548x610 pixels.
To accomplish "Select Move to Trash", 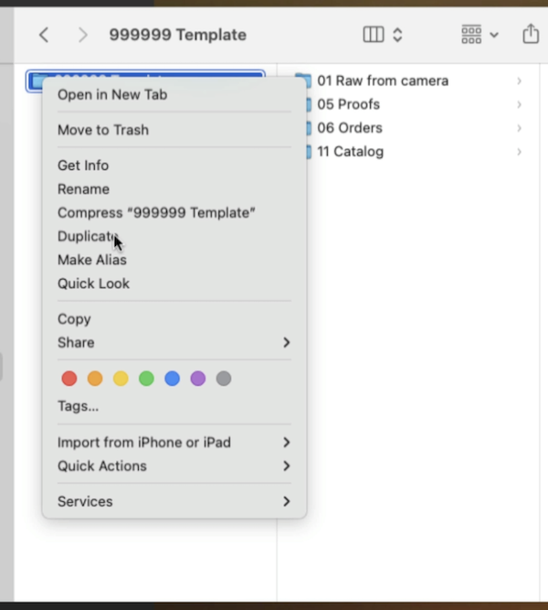I will click(x=103, y=130).
